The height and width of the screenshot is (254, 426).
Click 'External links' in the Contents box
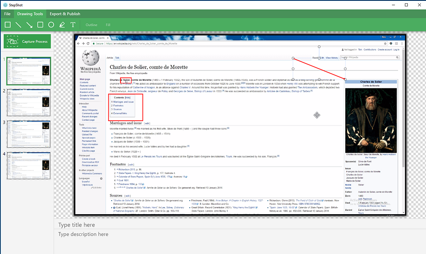[x=120, y=113]
